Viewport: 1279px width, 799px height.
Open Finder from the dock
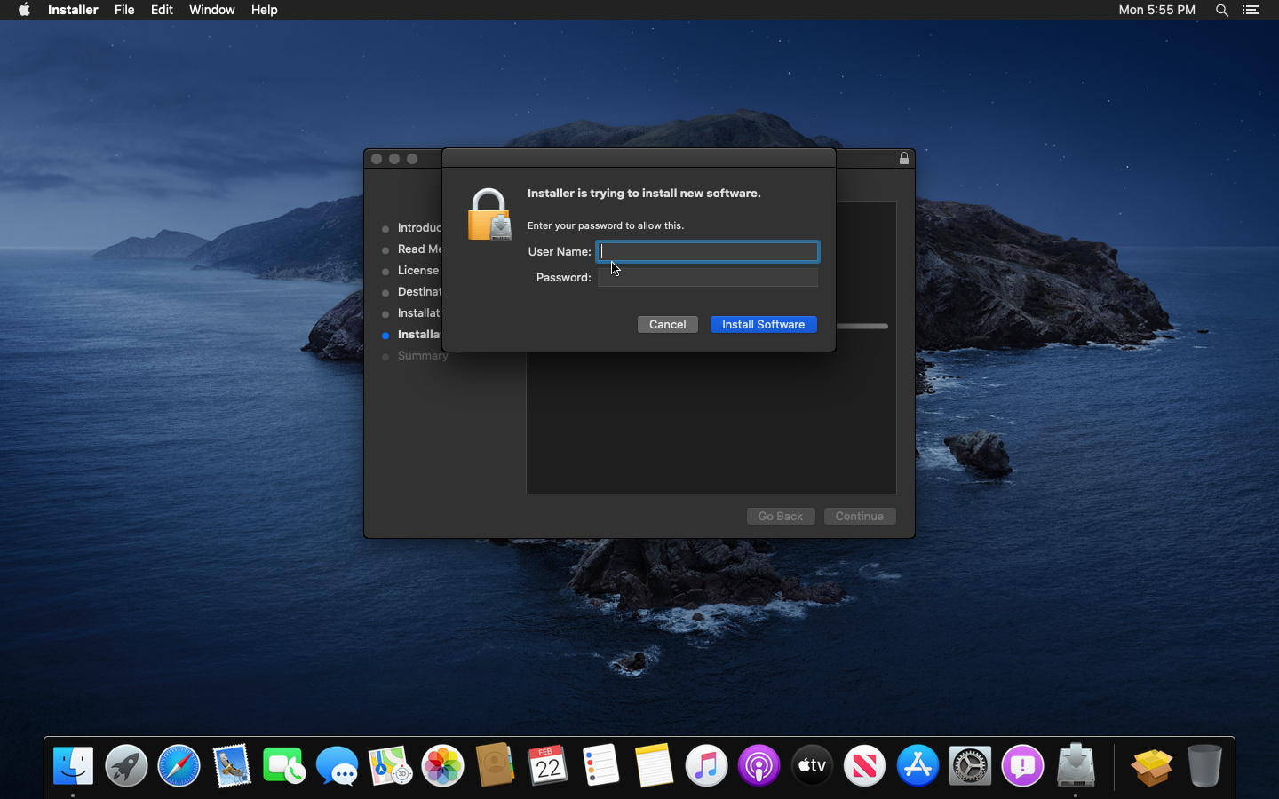tap(73, 765)
